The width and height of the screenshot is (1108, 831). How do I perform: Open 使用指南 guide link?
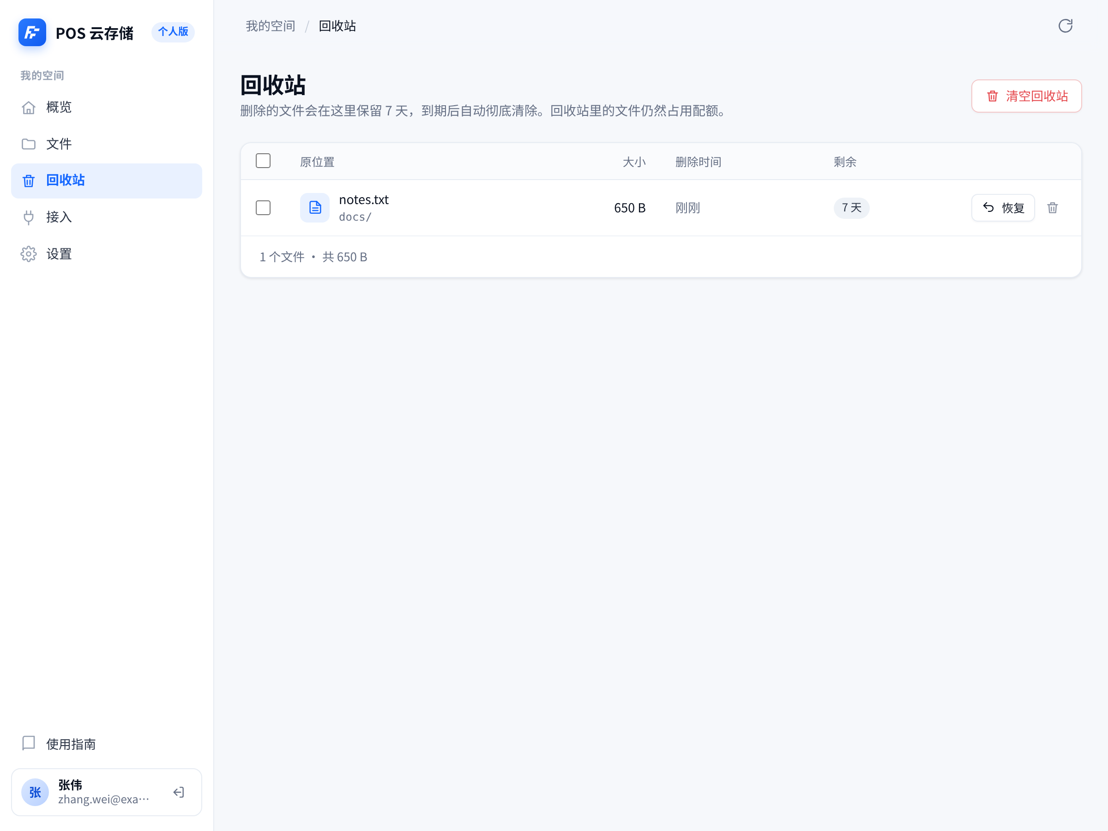(107, 744)
